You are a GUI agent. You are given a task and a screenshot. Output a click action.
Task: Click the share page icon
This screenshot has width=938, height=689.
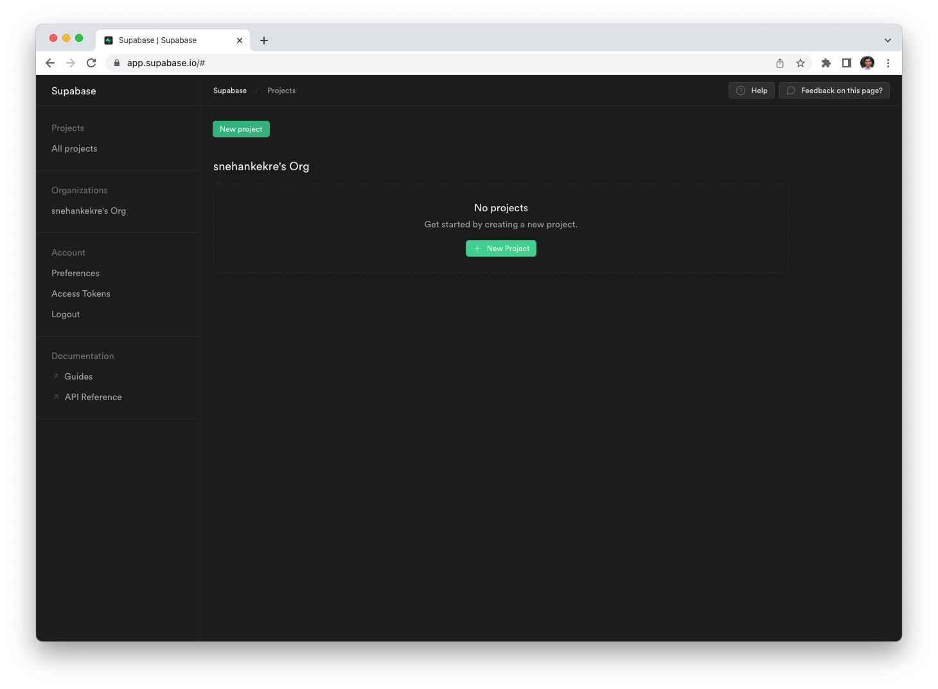tap(780, 63)
